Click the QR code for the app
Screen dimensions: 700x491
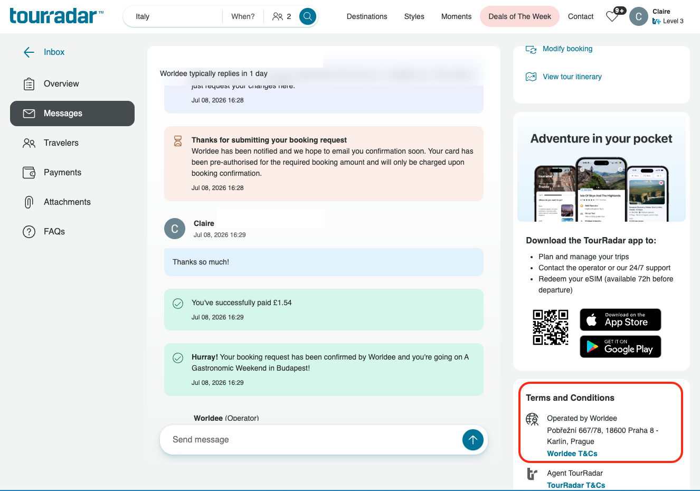[551, 327]
